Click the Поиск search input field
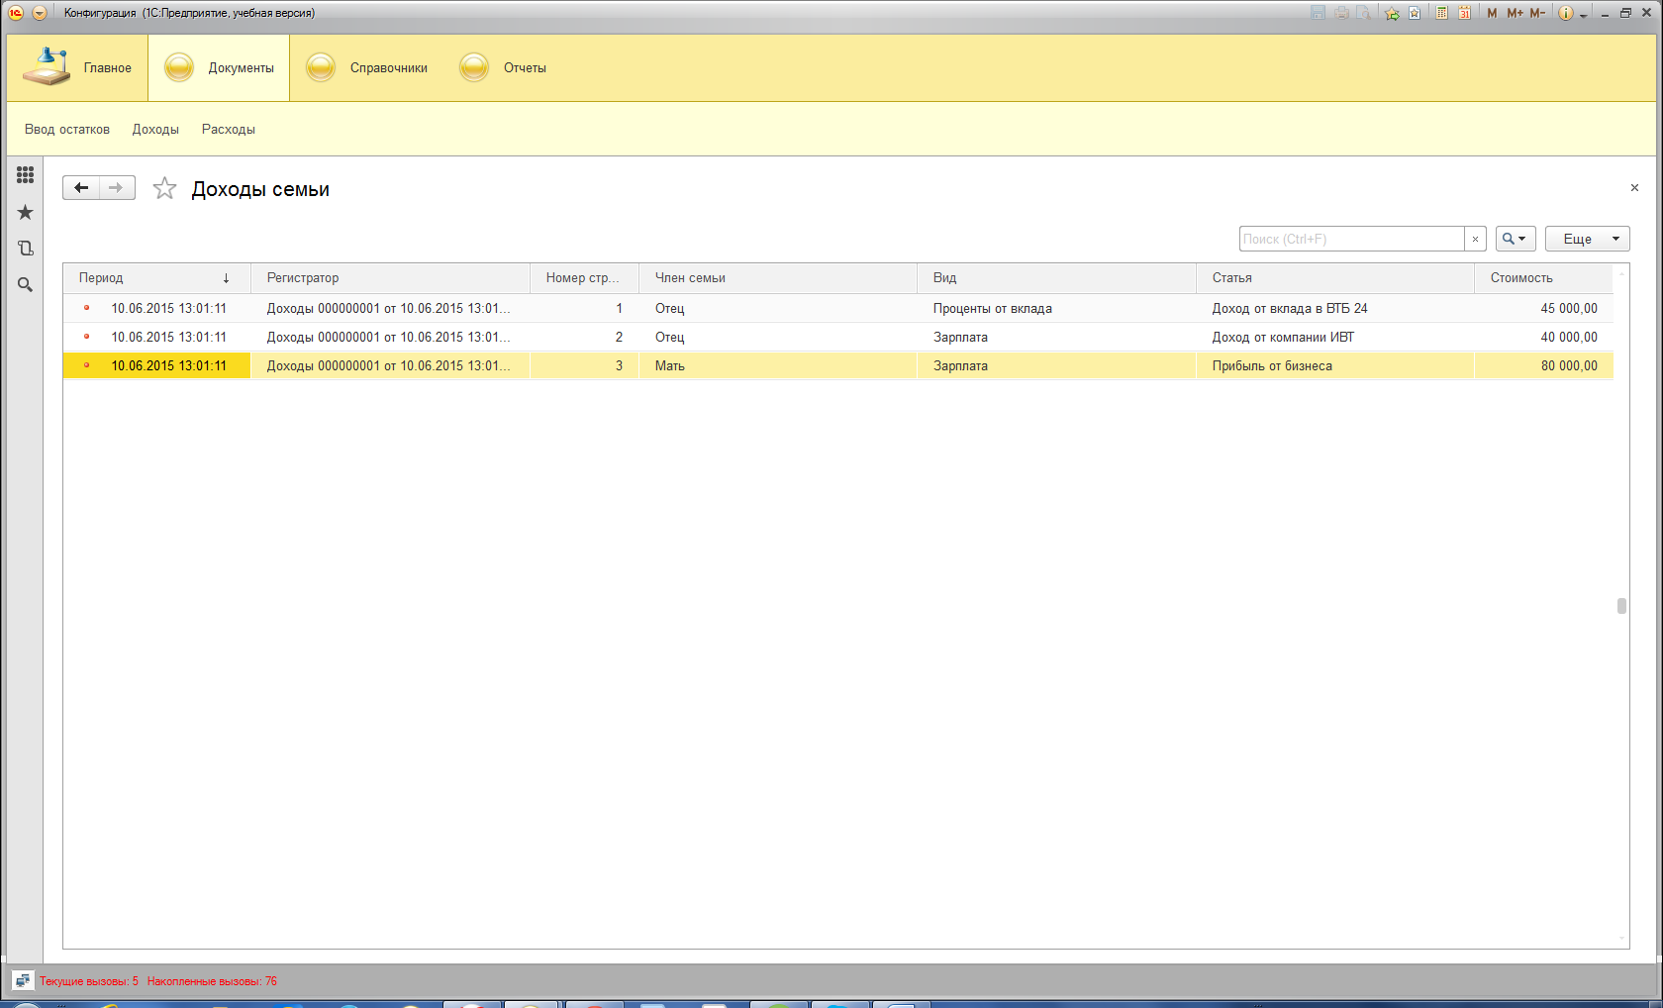1663x1008 pixels. click(1351, 239)
